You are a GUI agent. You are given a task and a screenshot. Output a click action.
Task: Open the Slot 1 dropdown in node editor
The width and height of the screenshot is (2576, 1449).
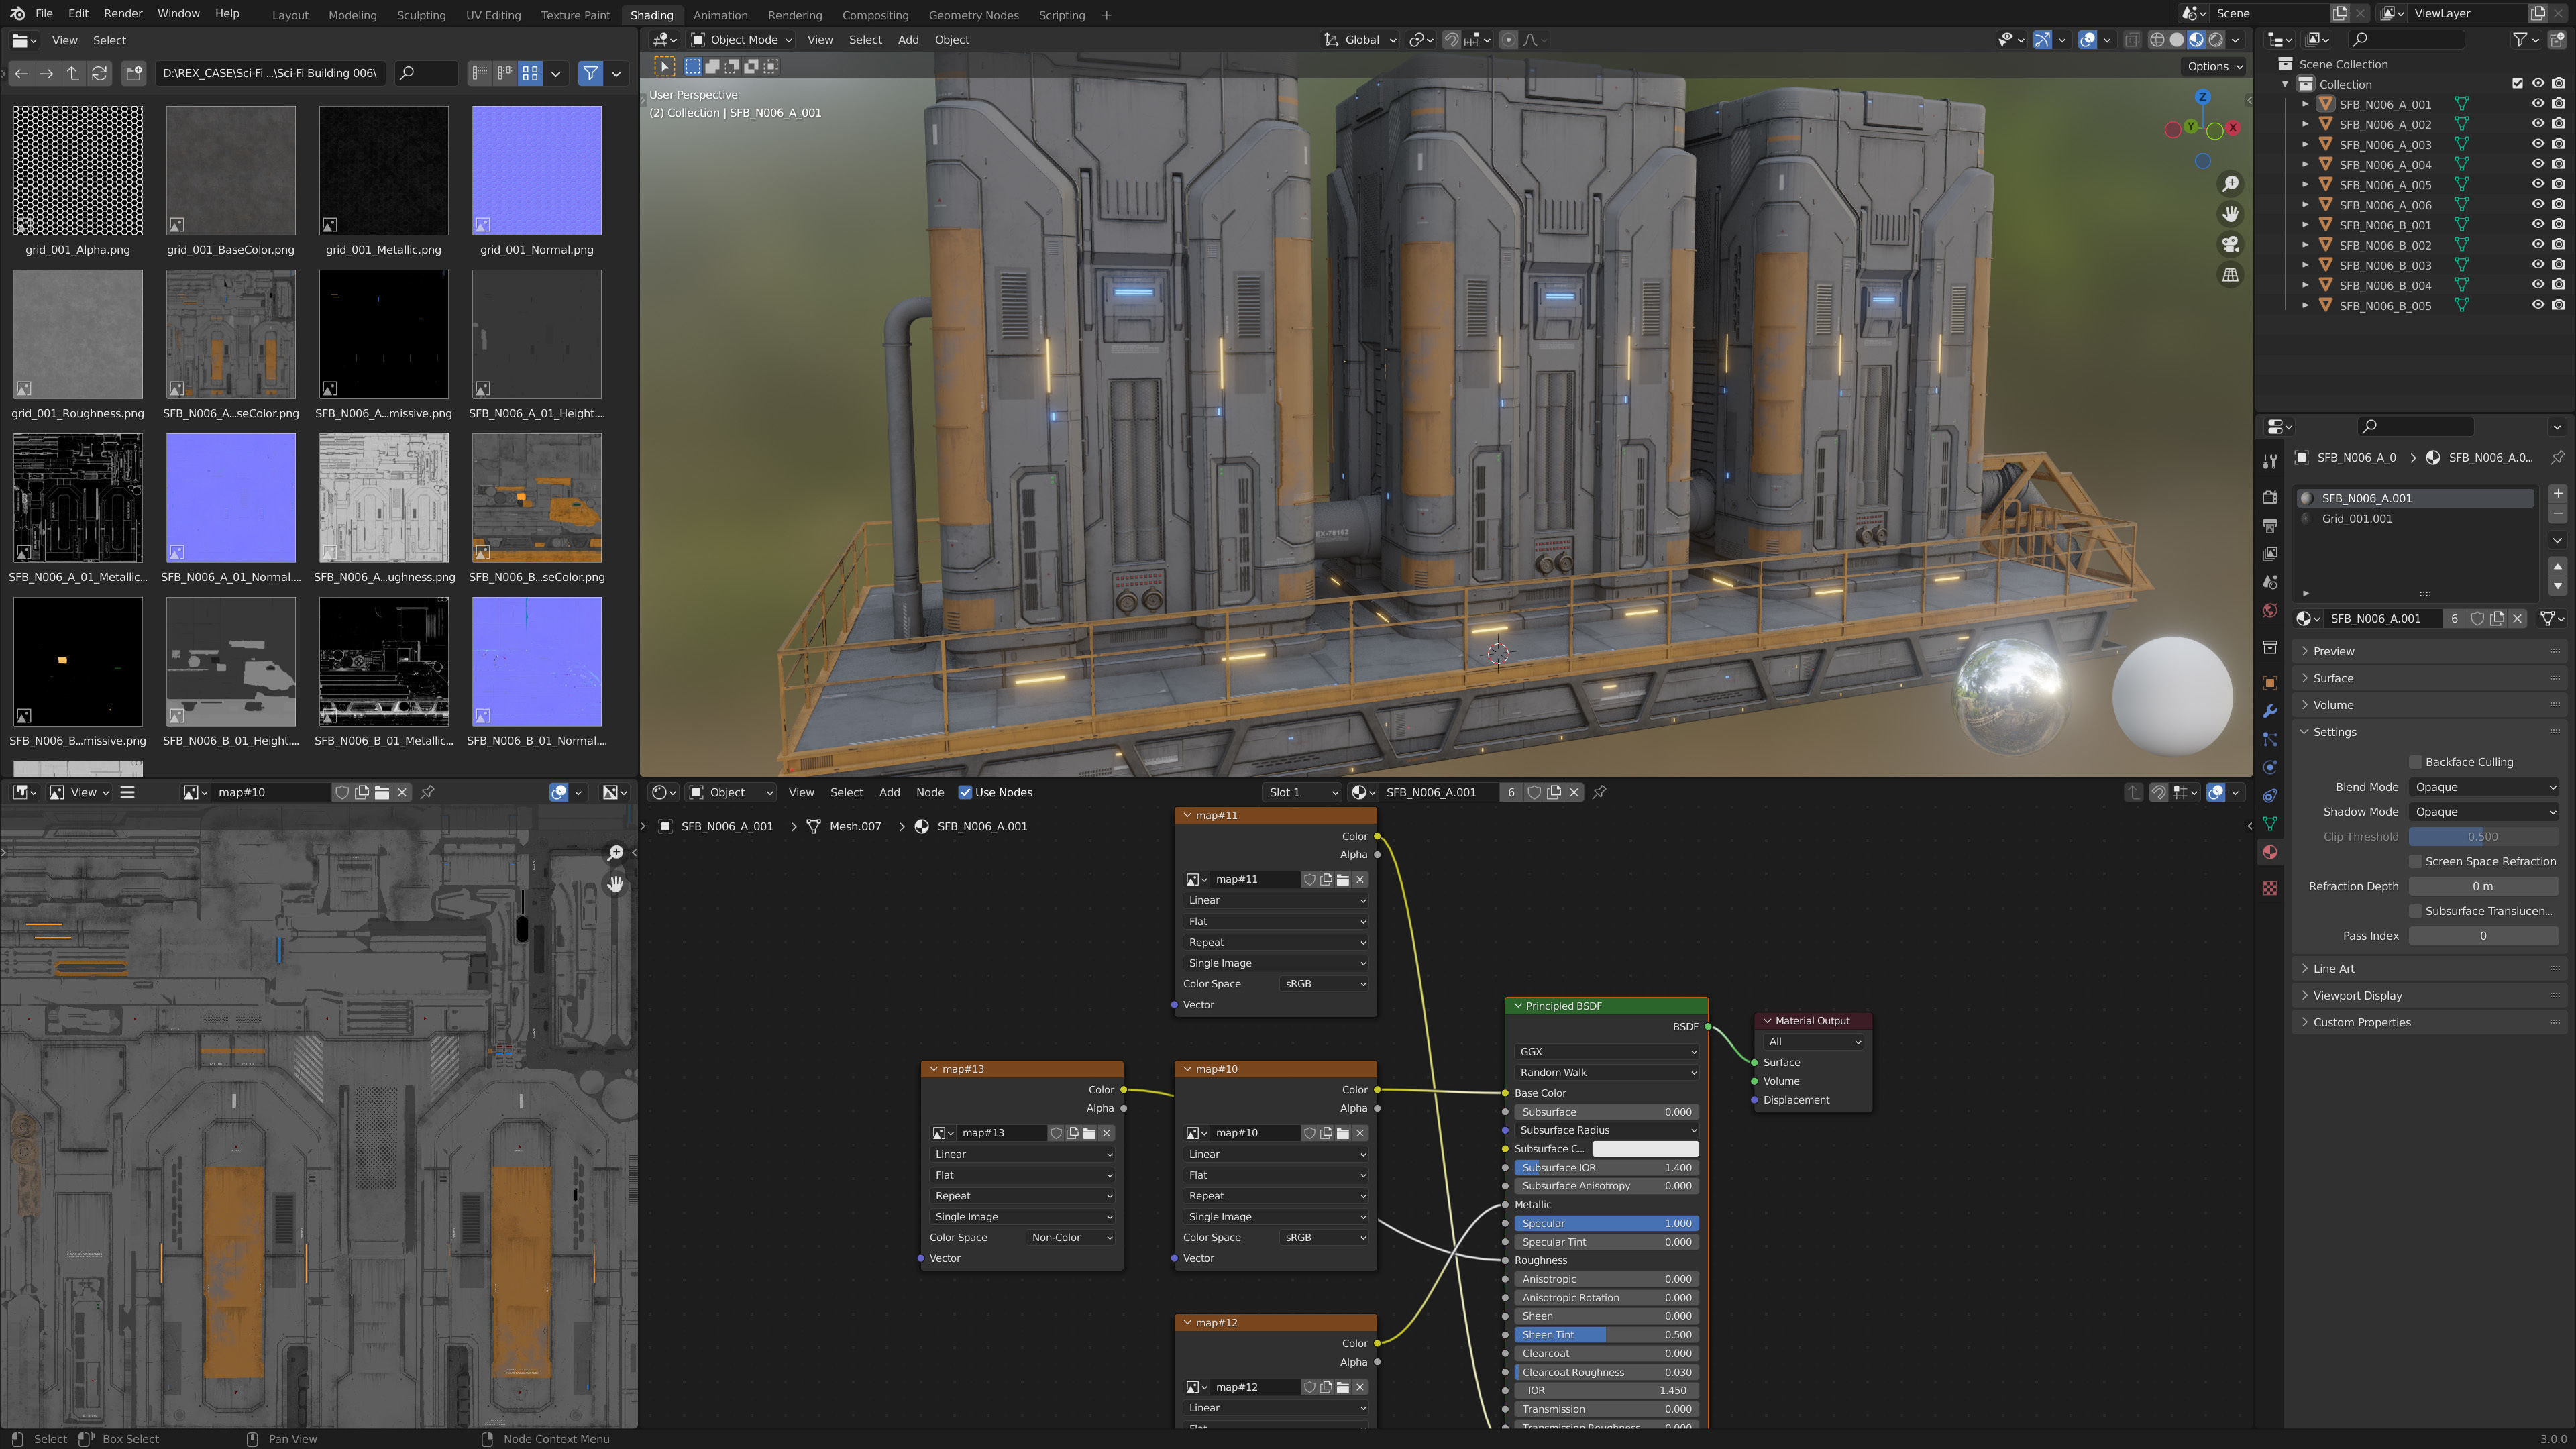click(1302, 792)
